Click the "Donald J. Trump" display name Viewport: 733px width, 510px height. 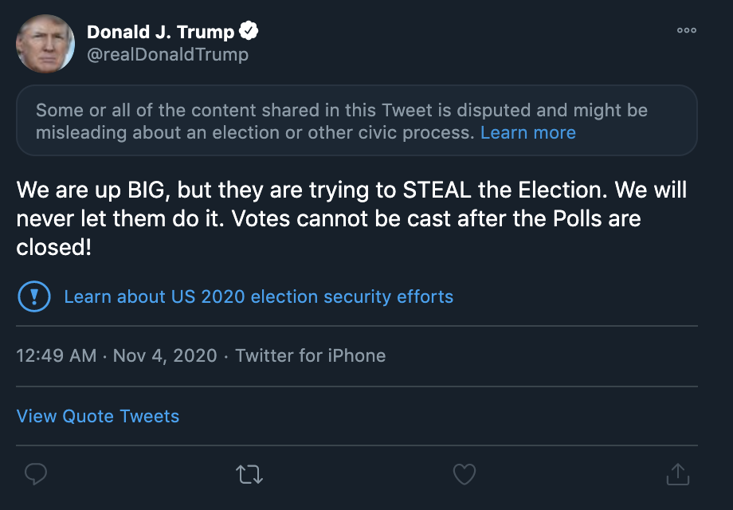(160, 32)
